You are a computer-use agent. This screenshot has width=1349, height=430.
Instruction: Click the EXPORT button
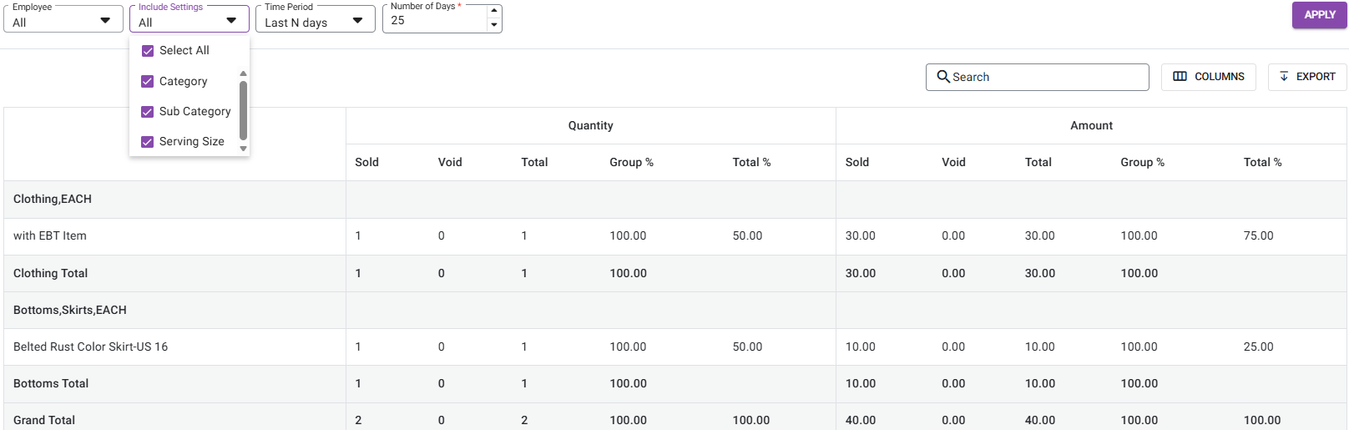(1306, 77)
